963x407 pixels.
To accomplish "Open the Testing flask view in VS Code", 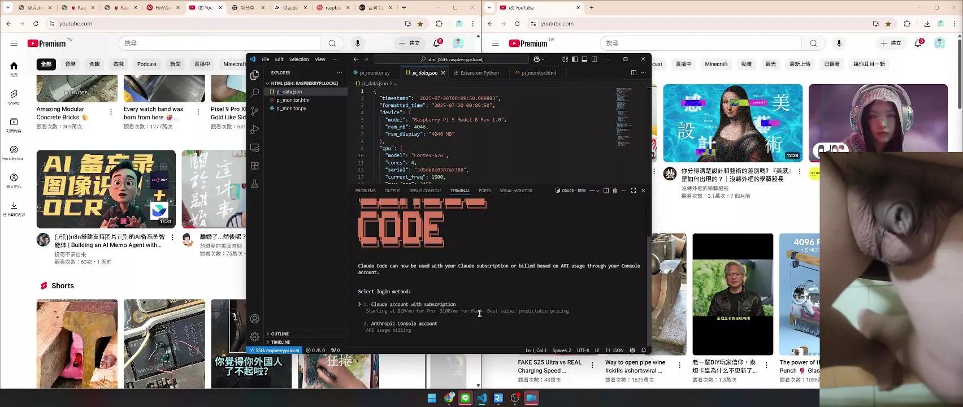I will coord(255,184).
